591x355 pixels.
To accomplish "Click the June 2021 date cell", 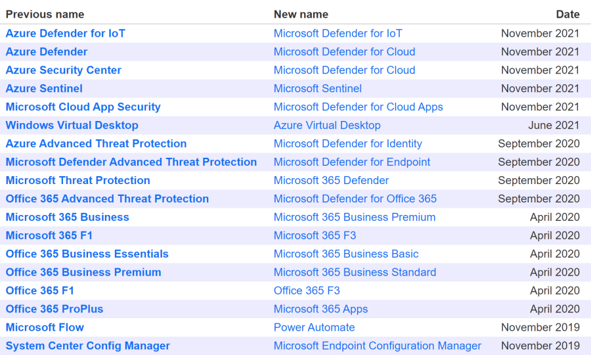I will 554,126.
